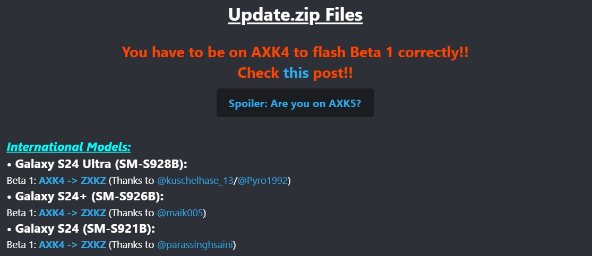Click the Galaxy S24 (SM-S921B) heading
This screenshot has width=592, height=256.
coord(81,228)
